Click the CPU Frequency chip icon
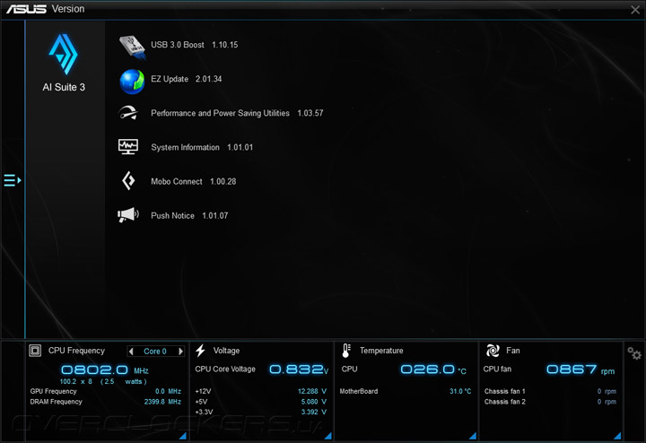 click(35, 351)
